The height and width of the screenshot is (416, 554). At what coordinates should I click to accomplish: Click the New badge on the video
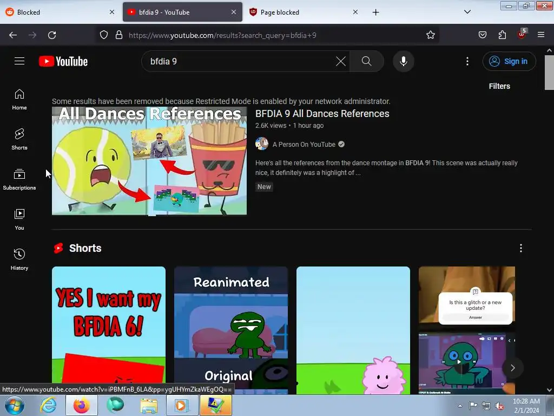(264, 187)
